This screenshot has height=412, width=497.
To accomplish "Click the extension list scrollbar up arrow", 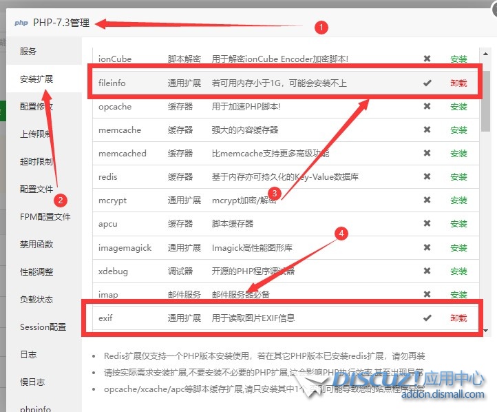I will [486, 53].
